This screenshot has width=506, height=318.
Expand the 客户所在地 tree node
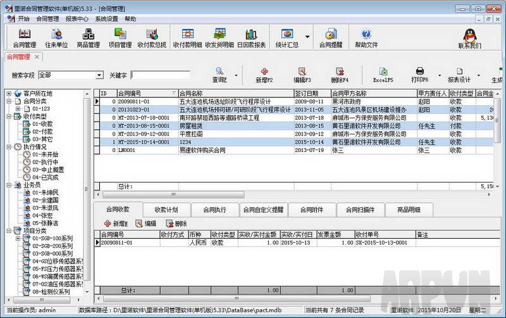tap(9, 94)
